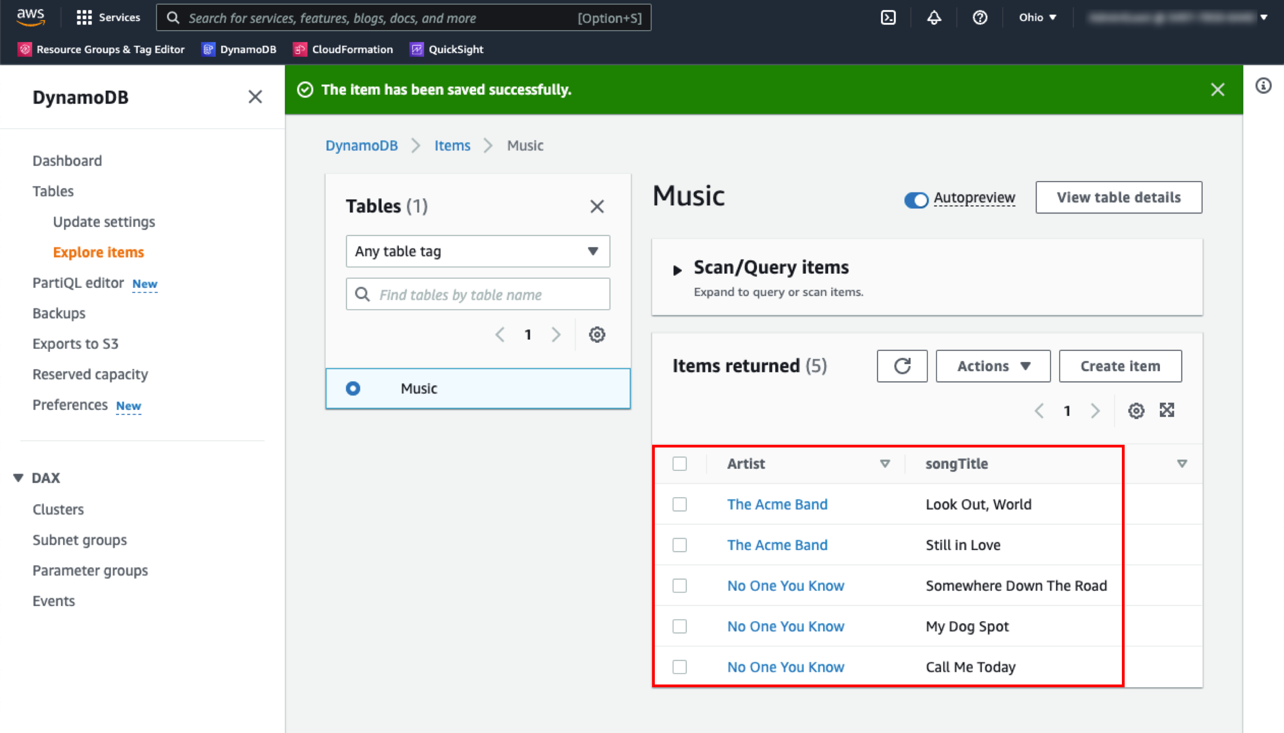Viewport: 1284px width, 733px height.
Task: Click the Resource Groups & Tag Editor shortcut
Action: [101, 49]
